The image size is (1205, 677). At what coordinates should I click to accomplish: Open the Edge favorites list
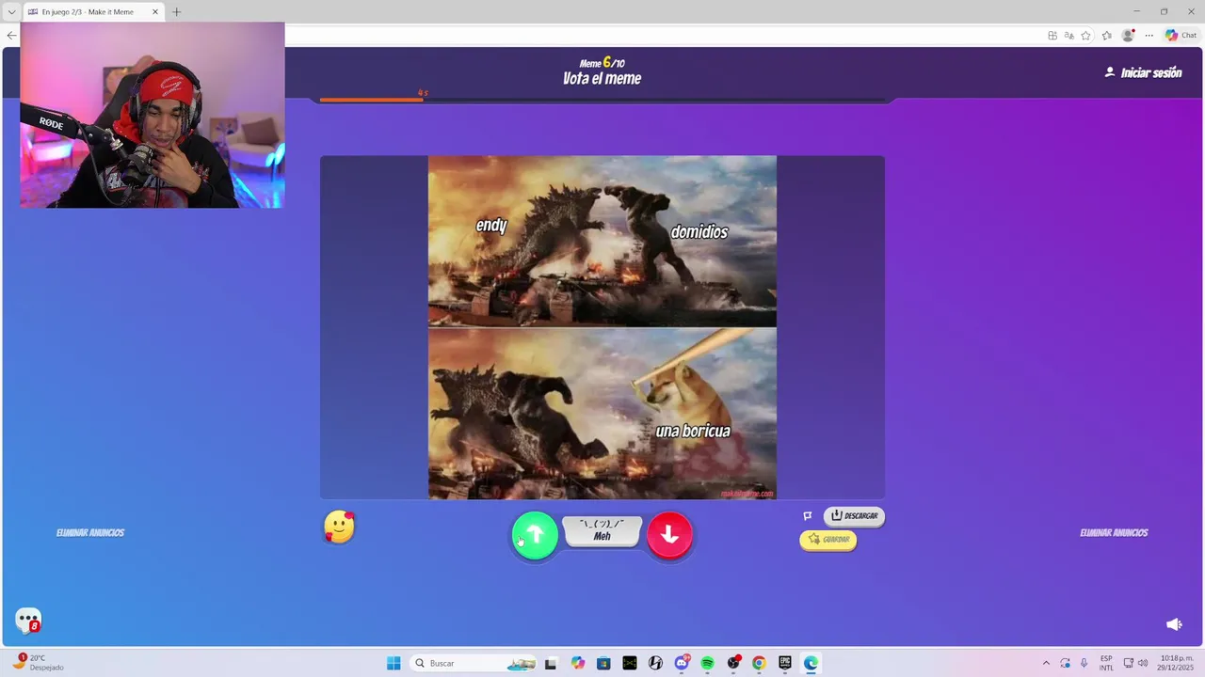pos(1106,36)
